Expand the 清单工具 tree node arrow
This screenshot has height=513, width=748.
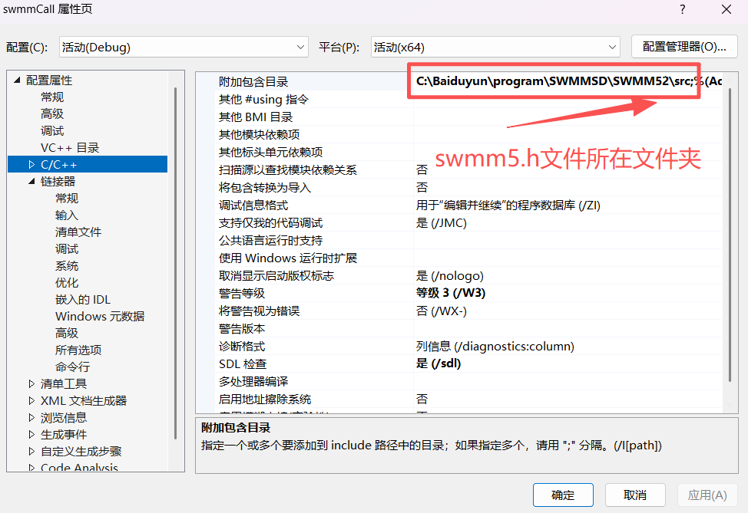[31, 383]
